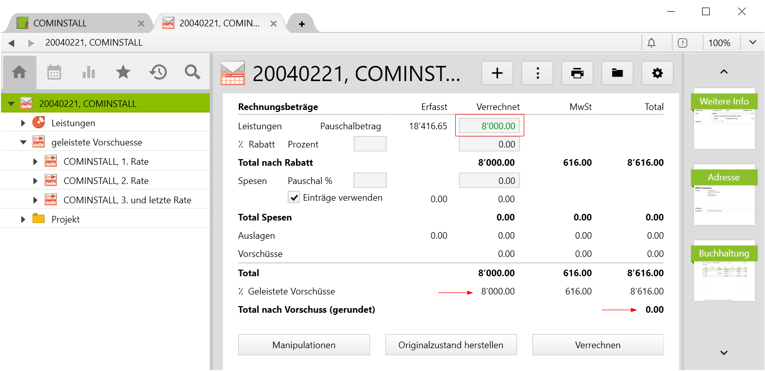Open the Buchhaltung thumbnail panel
The width and height of the screenshot is (765, 371).
[x=724, y=271]
